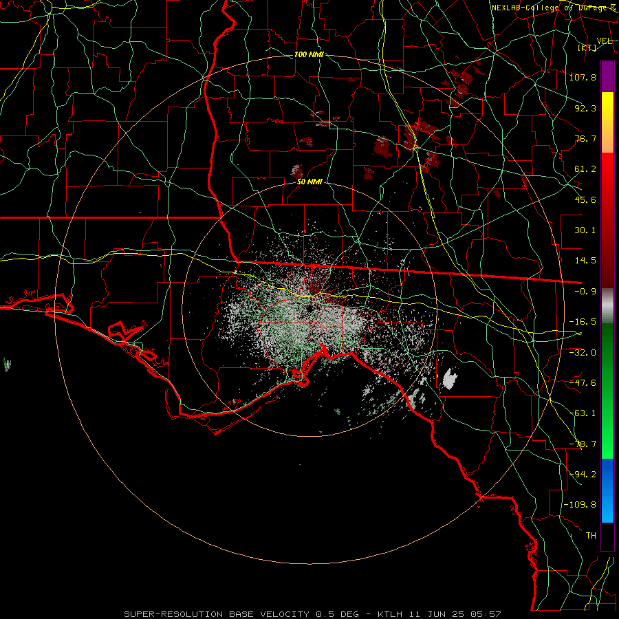The width and height of the screenshot is (619, 619).
Task: Click the VEL legend header
Action: click(x=604, y=41)
